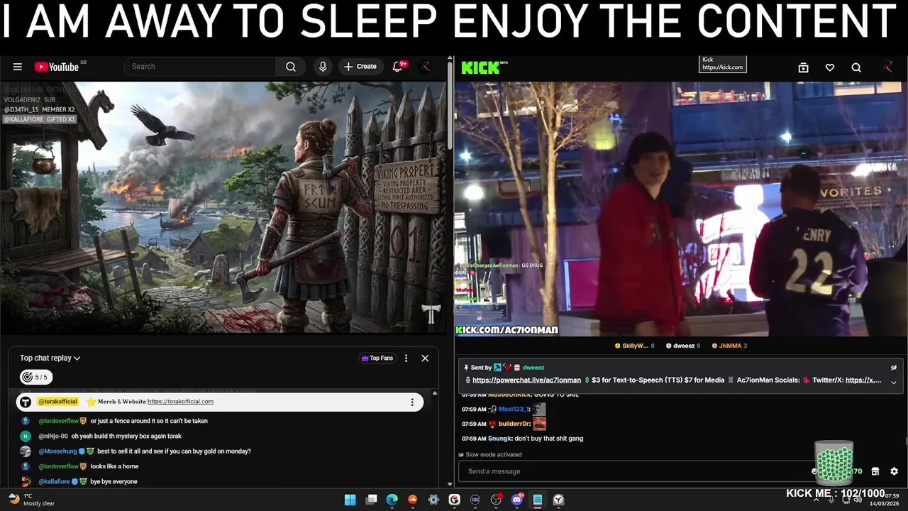908x511 pixels.
Task: Click the YouTube chat scroll-down arrow
Action: point(450,484)
